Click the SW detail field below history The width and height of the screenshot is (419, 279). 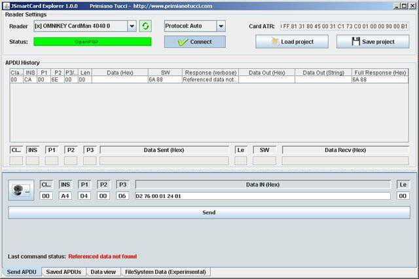tap(264, 160)
